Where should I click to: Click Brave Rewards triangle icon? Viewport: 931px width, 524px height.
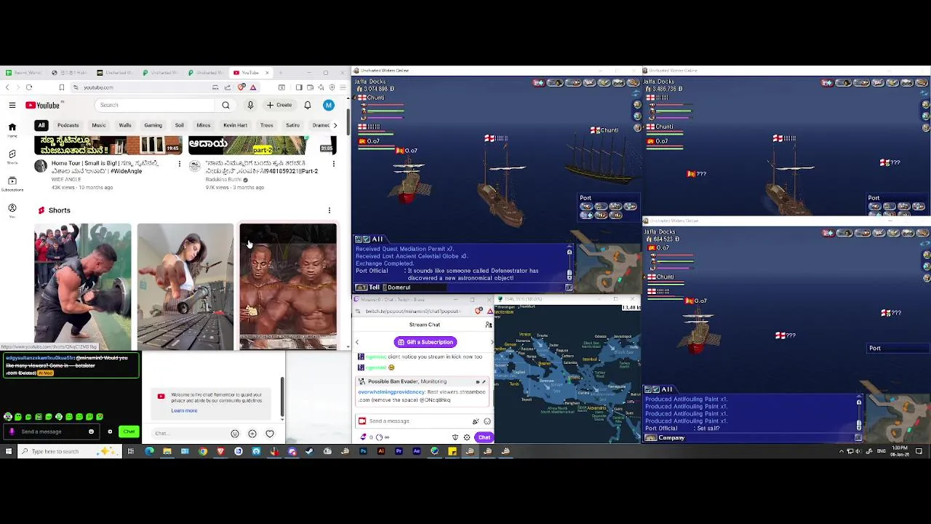pos(253,87)
